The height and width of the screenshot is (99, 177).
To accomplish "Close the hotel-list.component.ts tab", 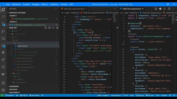I will tap(143, 9).
